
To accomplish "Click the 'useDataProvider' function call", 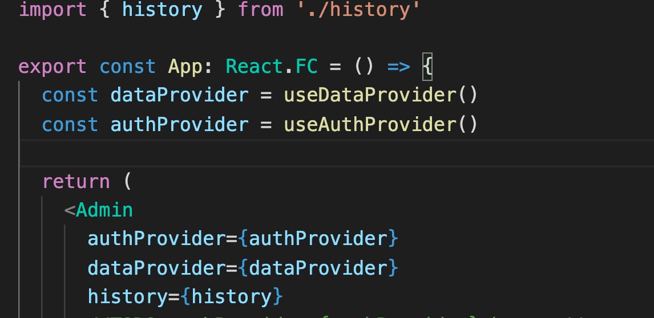I will [370, 95].
